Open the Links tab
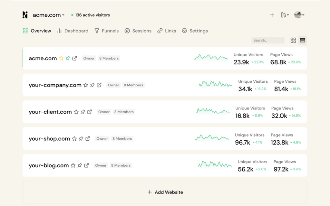The image size is (330, 206). tap(167, 31)
